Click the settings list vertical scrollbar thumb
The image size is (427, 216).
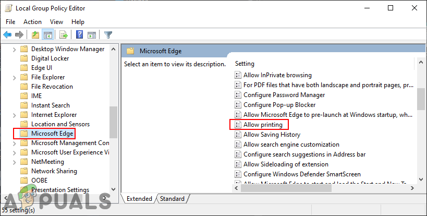421,99
